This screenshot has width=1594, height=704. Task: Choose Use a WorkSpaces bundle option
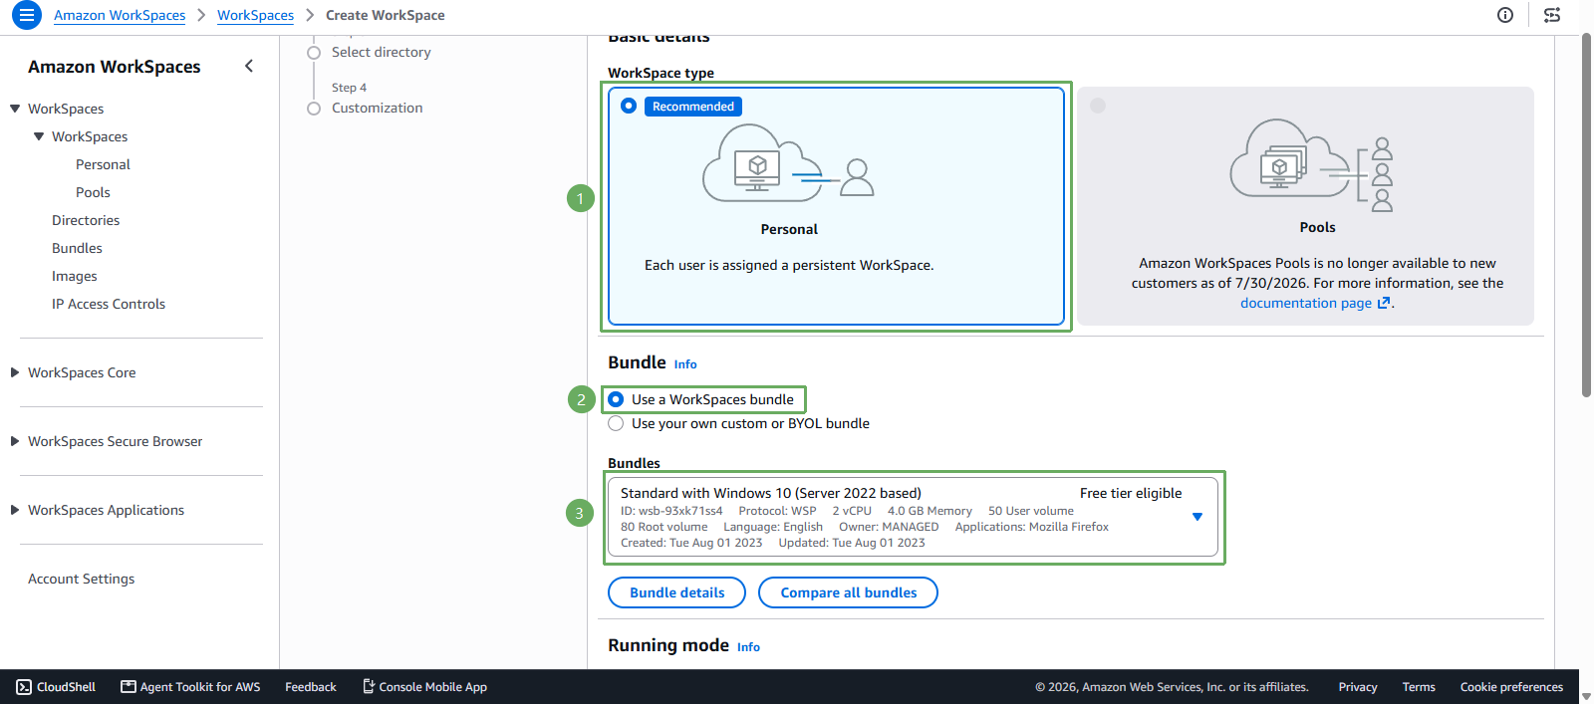(616, 399)
